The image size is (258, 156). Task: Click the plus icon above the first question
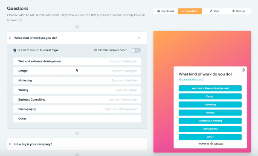pos(77,27)
